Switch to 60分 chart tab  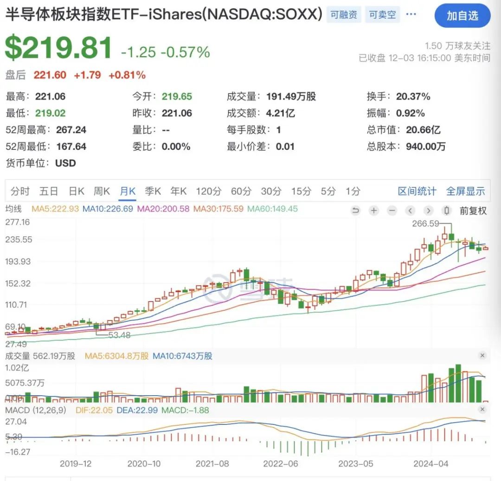(x=241, y=191)
